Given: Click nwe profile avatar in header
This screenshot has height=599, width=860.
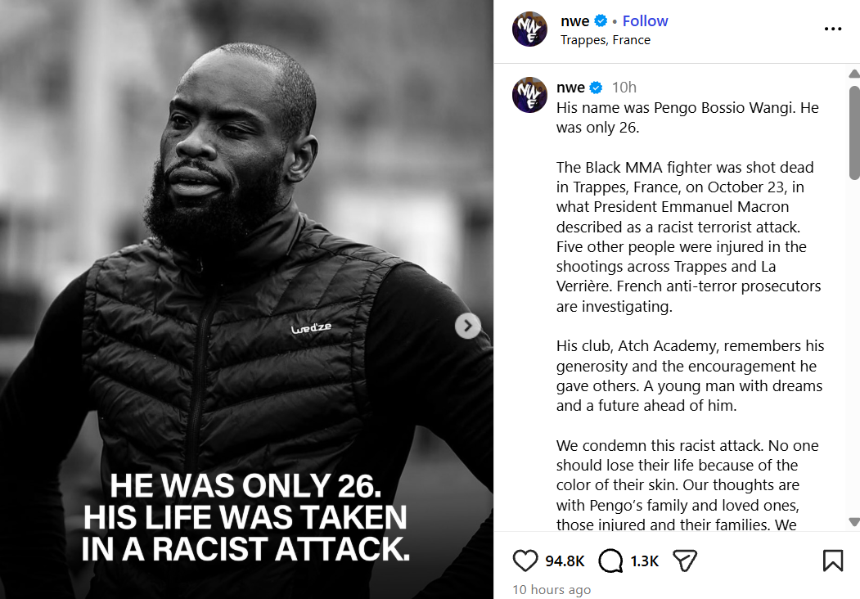Looking at the screenshot, I should 529,29.
